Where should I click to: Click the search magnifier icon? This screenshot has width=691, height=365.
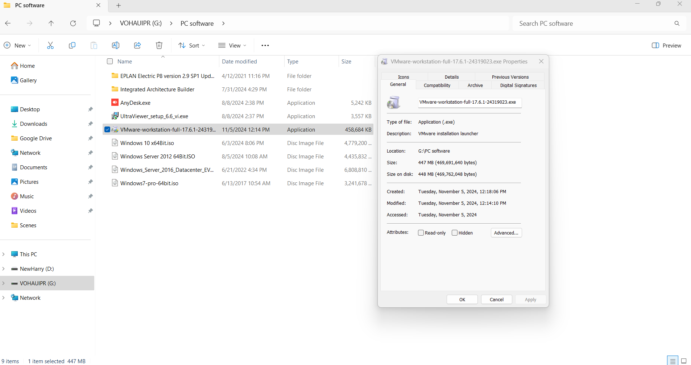pos(677,23)
